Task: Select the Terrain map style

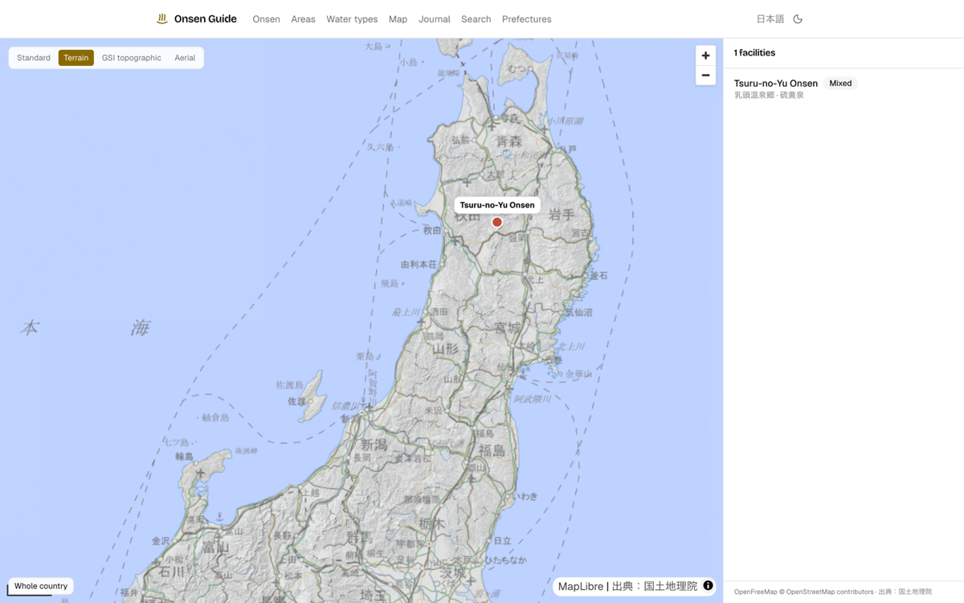Action: pyautogui.click(x=76, y=58)
